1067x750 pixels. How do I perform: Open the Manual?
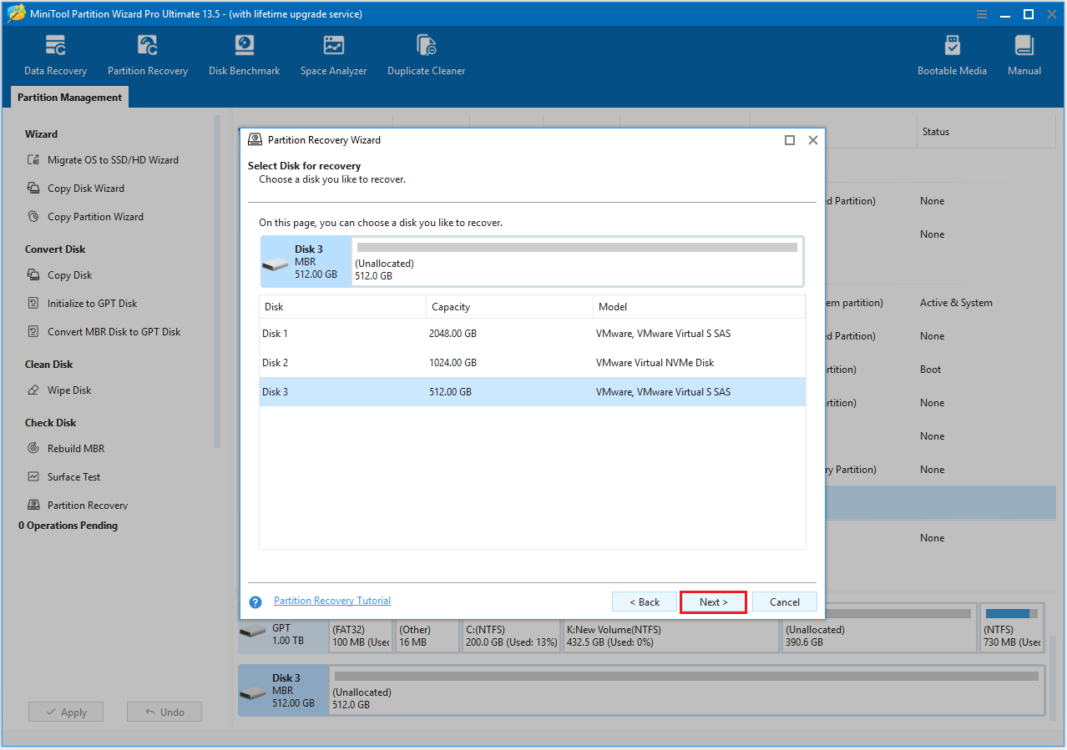(1024, 53)
